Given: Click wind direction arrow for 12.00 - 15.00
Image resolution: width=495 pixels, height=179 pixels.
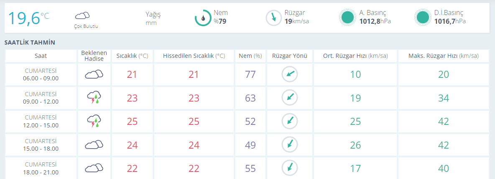Looking at the screenshot, I should pyautogui.click(x=289, y=122).
